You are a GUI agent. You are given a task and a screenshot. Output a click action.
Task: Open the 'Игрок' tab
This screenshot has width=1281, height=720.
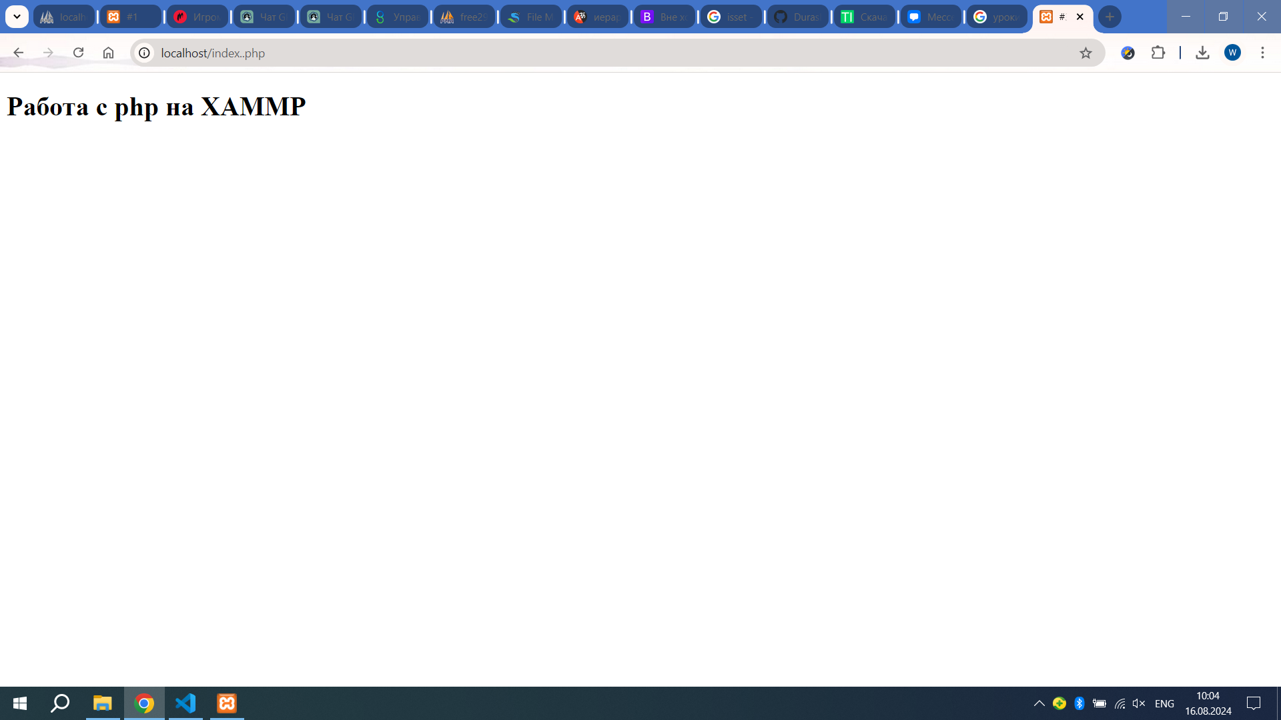197,17
